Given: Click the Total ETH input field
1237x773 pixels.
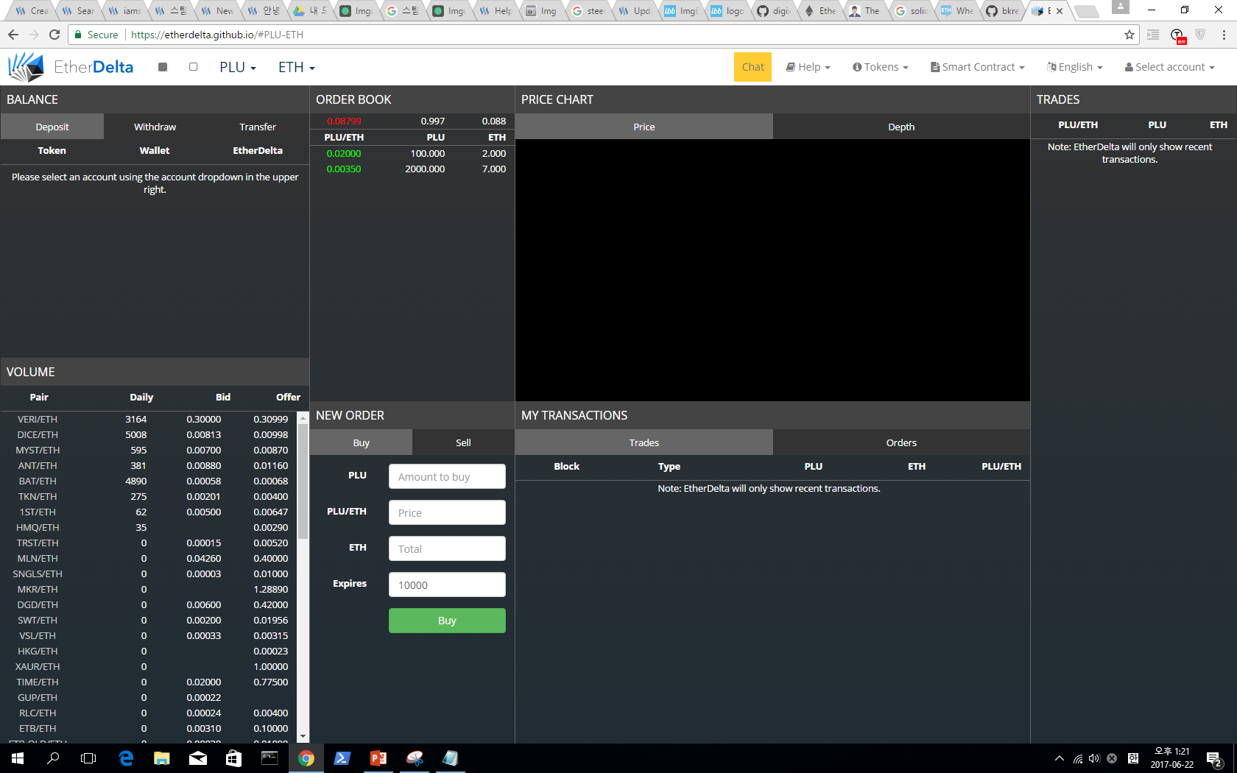Looking at the screenshot, I should (447, 548).
